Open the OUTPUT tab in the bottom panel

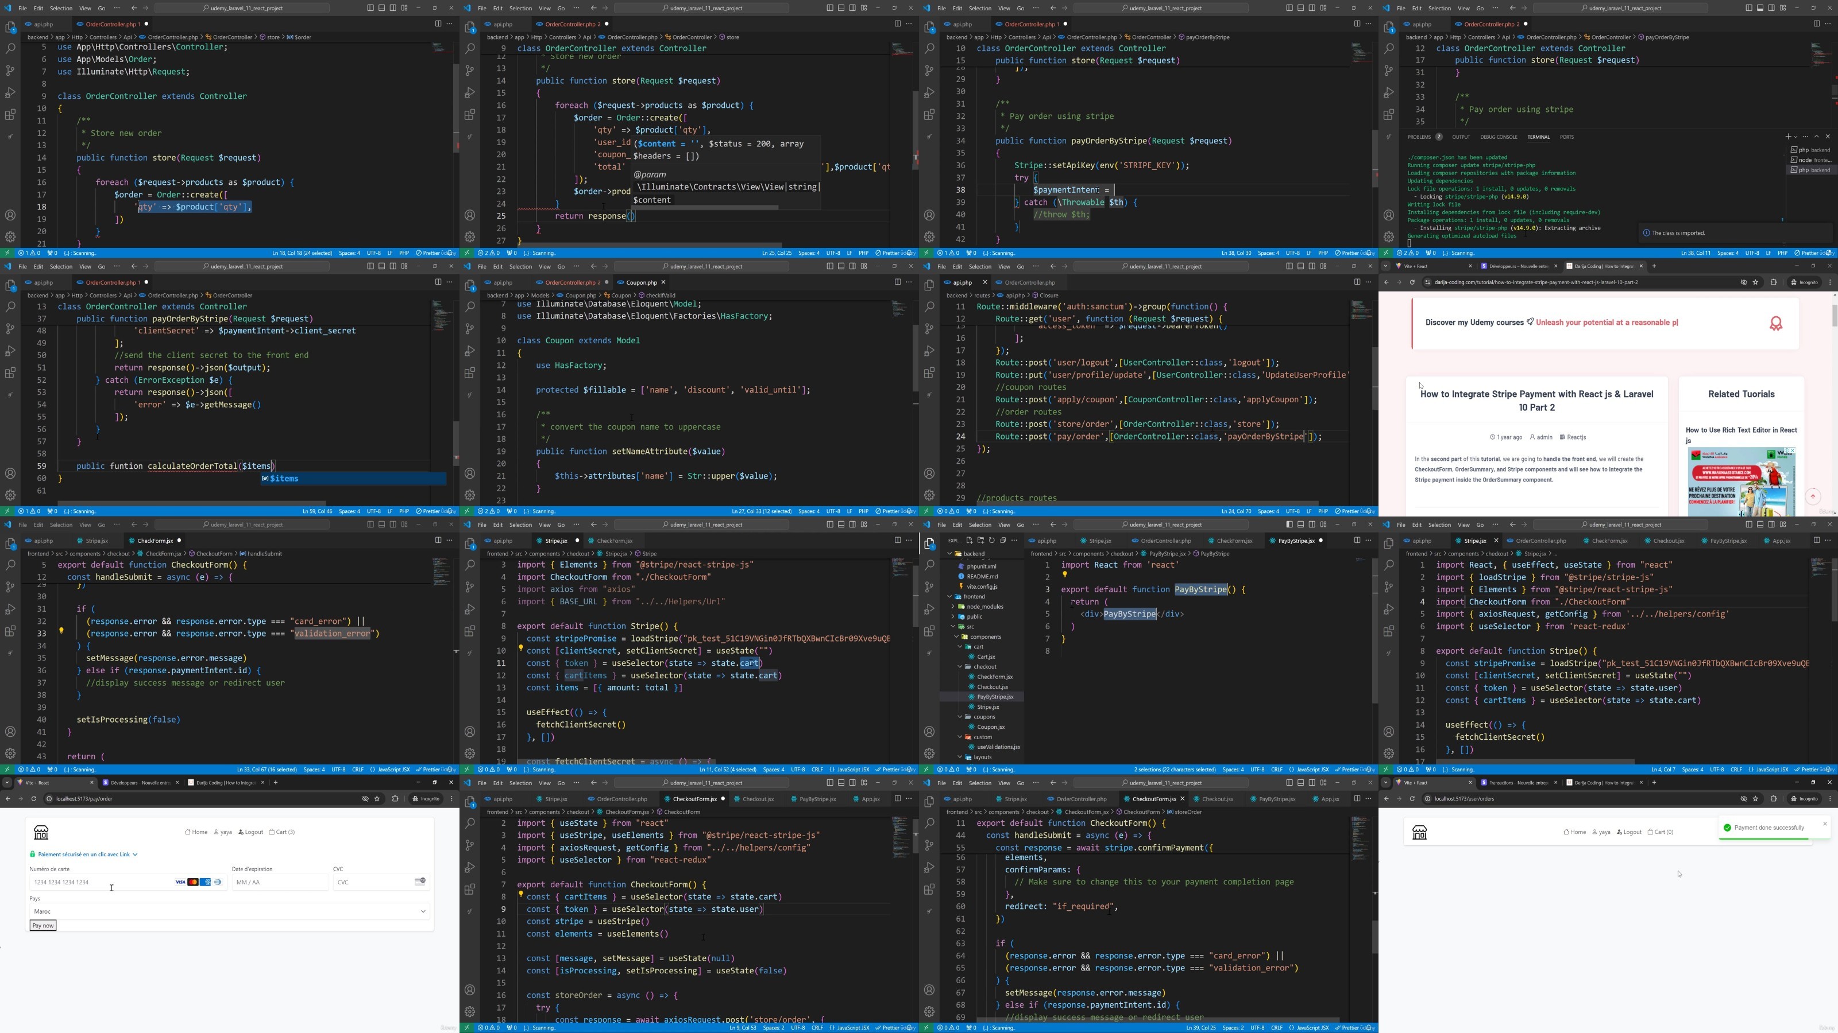pos(1461,137)
